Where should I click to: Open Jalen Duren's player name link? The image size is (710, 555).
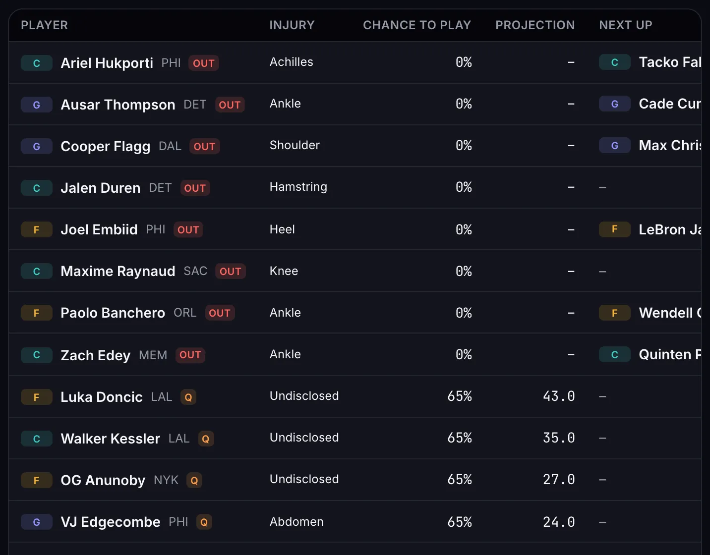click(100, 188)
